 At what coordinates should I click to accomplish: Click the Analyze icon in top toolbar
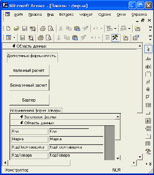(x=123, y=28)
